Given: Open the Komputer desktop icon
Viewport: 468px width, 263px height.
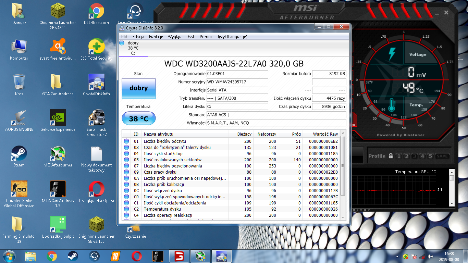Looking at the screenshot, I should (19, 49).
